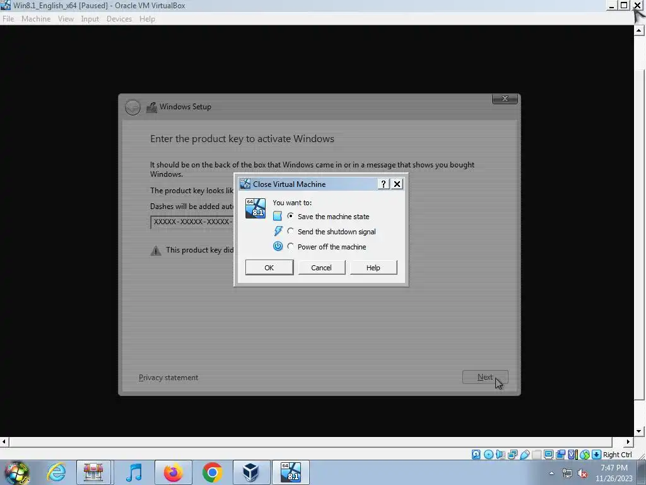Click the horizontal scrollbar right arrow
The height and width of the screenshot is (485, 646).
tap(628, 441)
